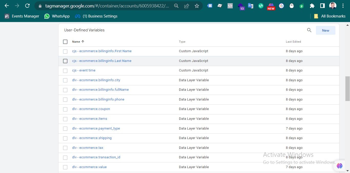
Task: Create a New user-defined variable
Action: [x=326, y=30]
